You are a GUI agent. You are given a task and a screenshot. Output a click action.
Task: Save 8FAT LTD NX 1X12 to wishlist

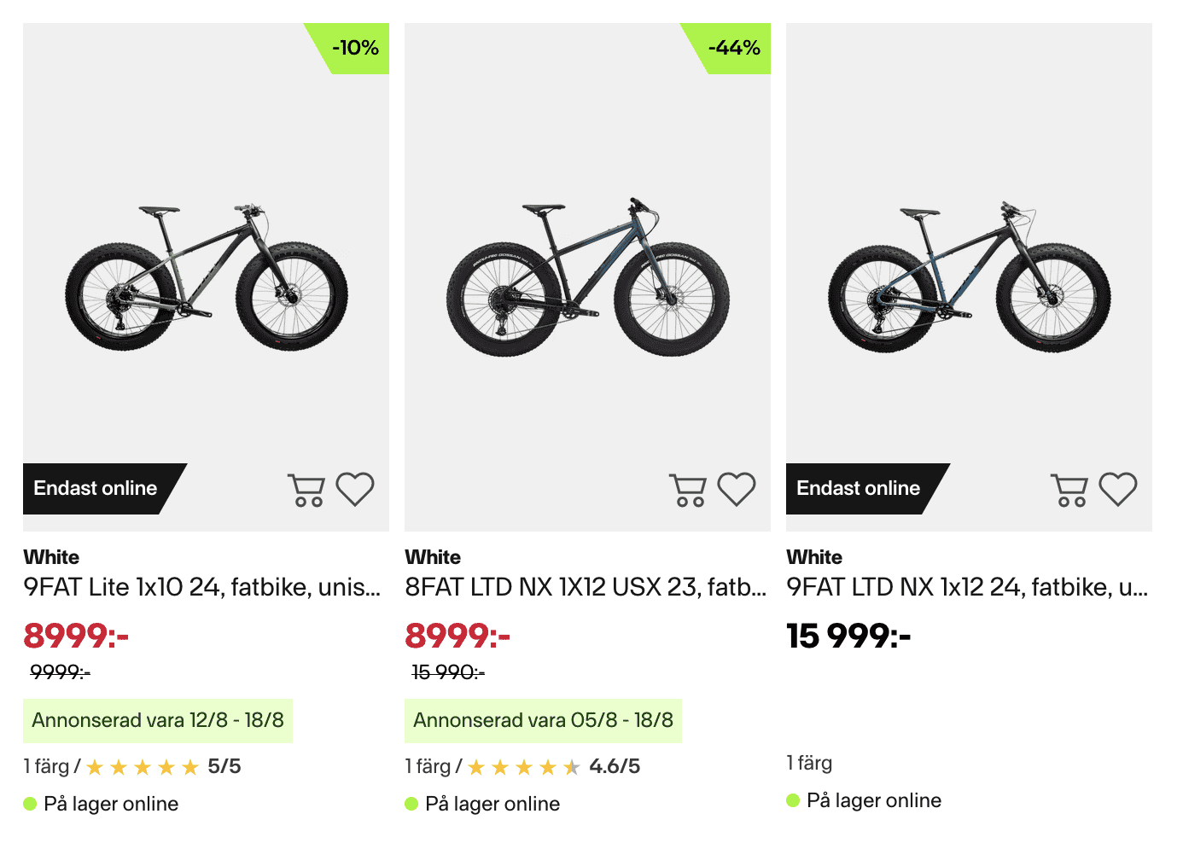737,489
